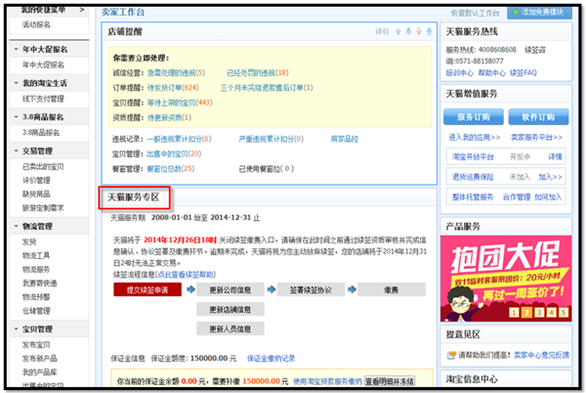This screenshot has height=393, width=586.
Task: Open 已经处罚的违规(18) link
Action: [258, 73]
